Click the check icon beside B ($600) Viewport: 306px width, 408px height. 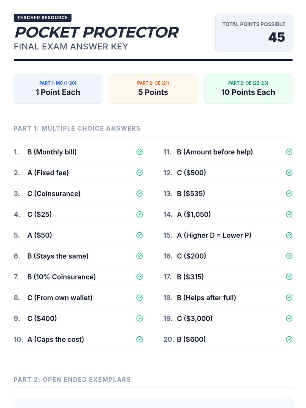pyautogui.click(x=289, y=339)
